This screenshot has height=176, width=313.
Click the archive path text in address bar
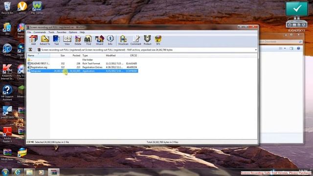(107, 50)
